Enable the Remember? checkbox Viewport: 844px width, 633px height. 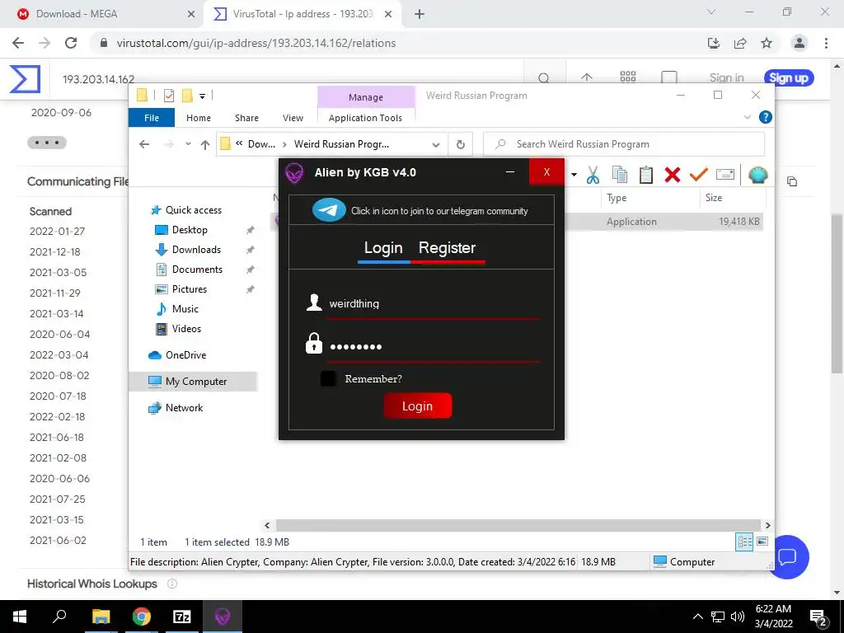click(328, 378)
